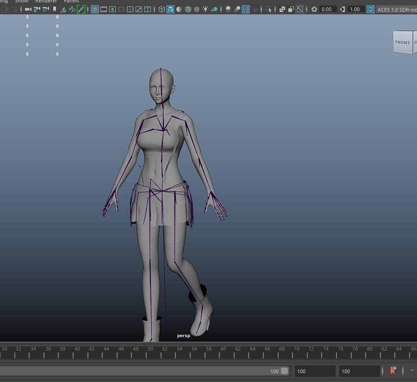Screen dimensions: 417x382
Task: Add a new timeline bookmark
Action: (393, 370)
